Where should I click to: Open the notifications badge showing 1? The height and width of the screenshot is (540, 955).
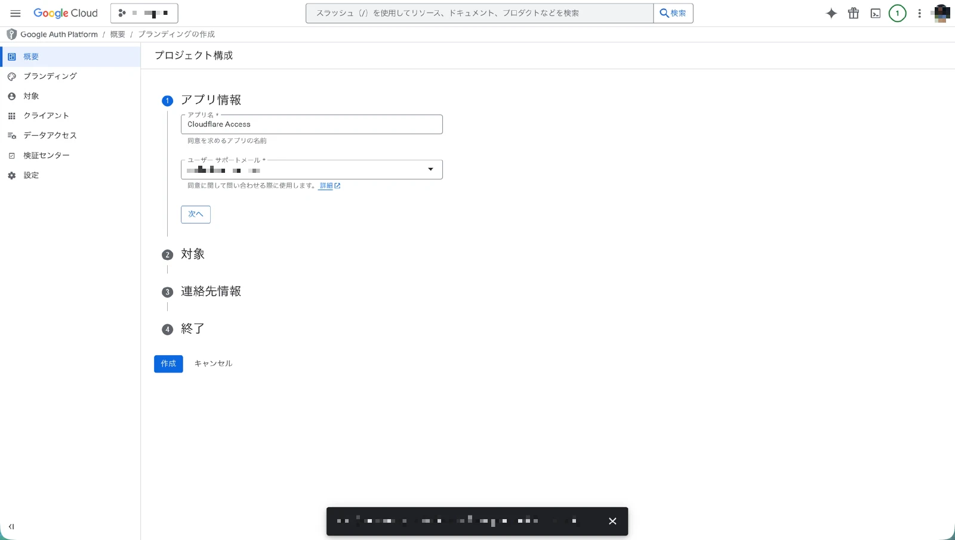(897, 13)
